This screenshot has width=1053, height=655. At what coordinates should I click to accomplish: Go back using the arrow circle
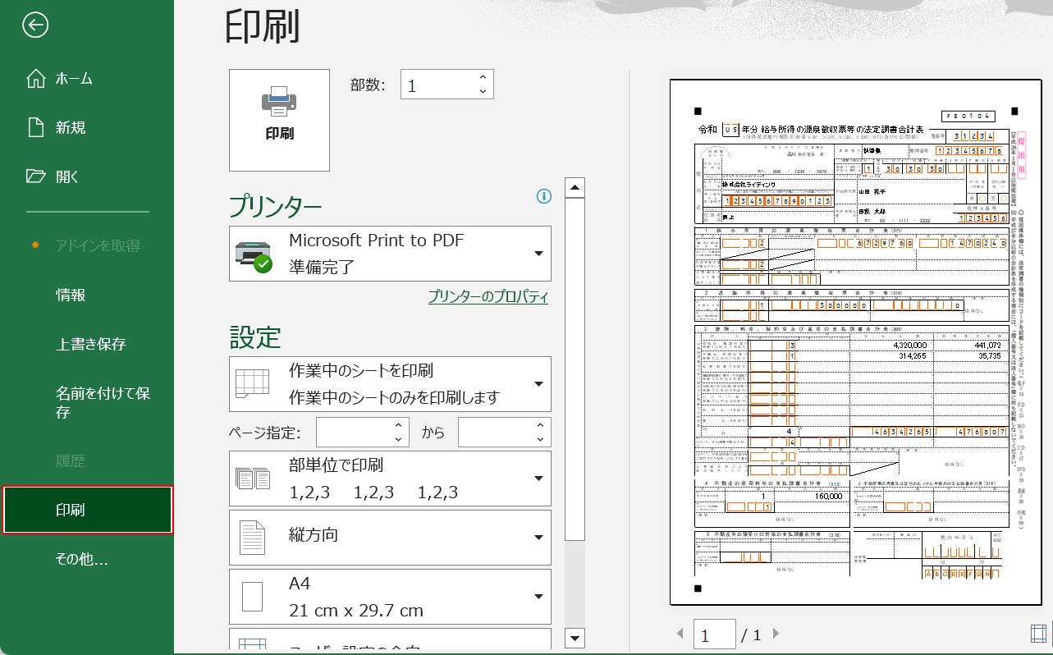(35, 25)
